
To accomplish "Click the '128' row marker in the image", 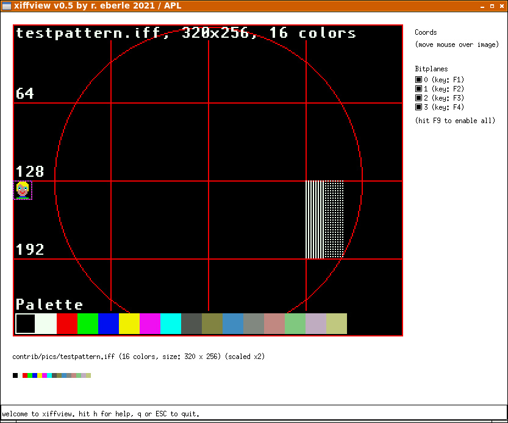I will click(x=30, y=171).
